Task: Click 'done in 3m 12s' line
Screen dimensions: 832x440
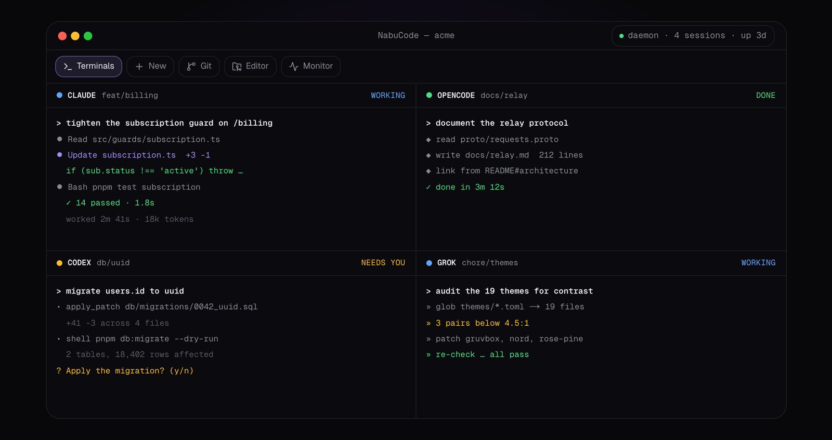Action: point(465,187)
